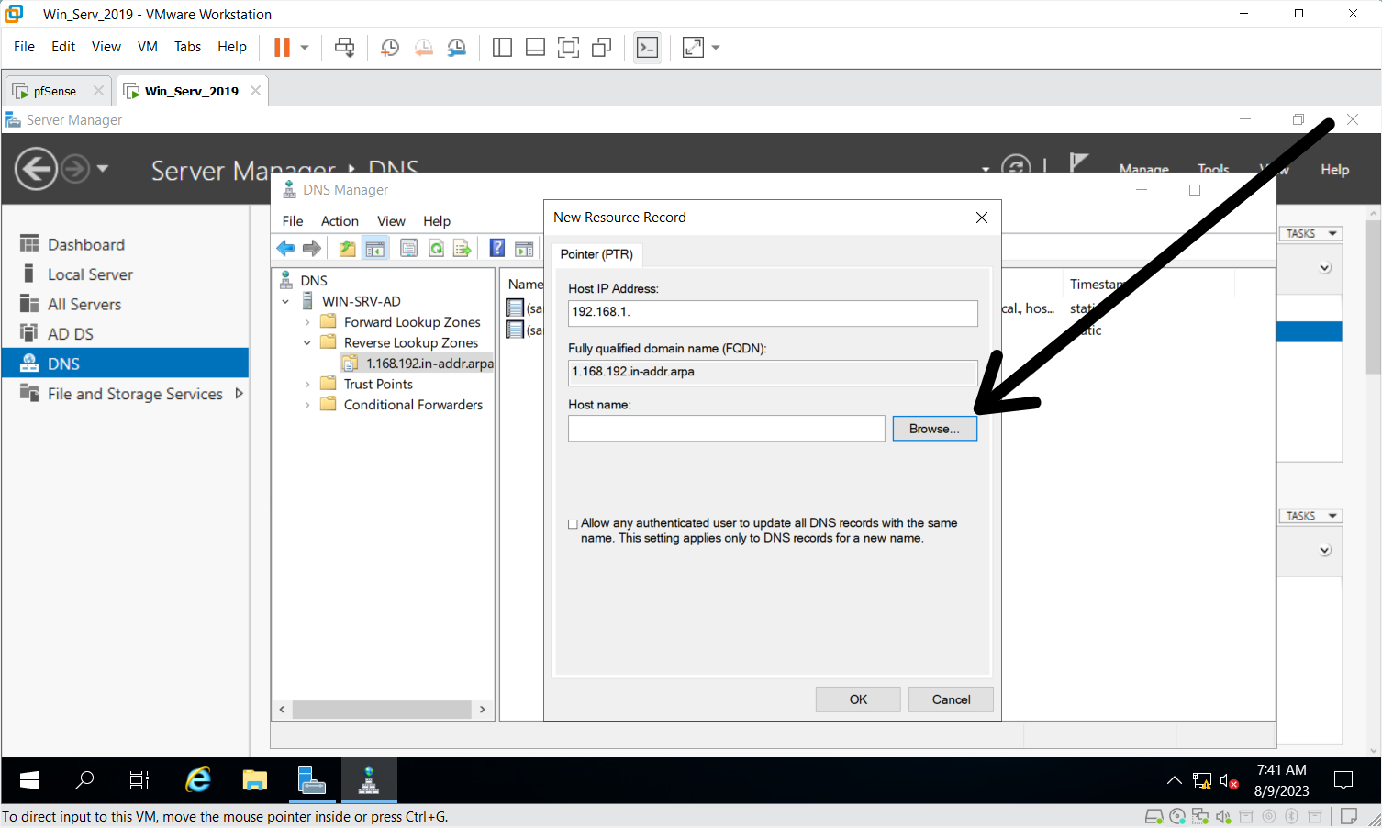This screenshot has width=1382, height=828.
Task: Click the DNS Manager forward arrow icon
Action: pyautogui.click(x=312, y=248)
